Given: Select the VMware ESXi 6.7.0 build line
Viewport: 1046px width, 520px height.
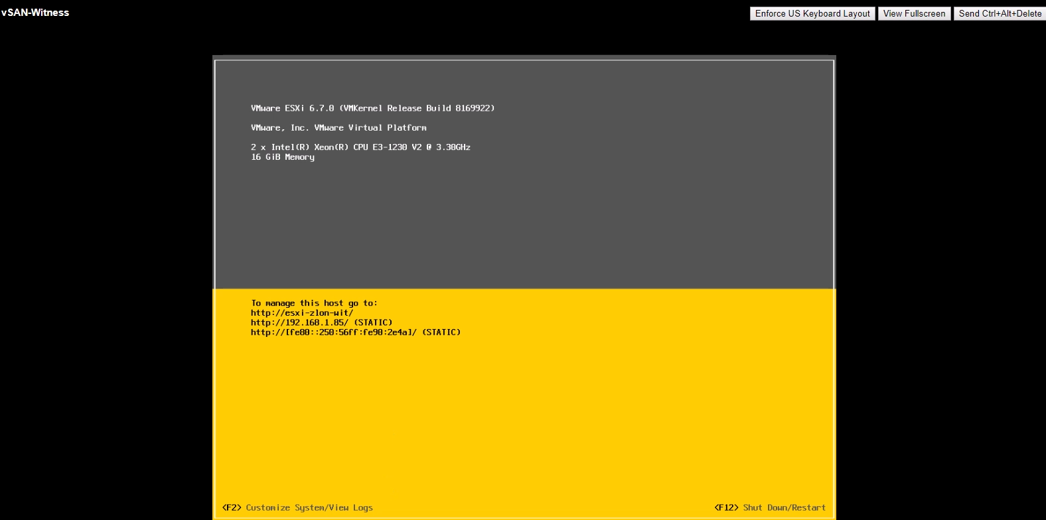Looking at the screenshot, I should pyautogui.click(x=372, y=108).
